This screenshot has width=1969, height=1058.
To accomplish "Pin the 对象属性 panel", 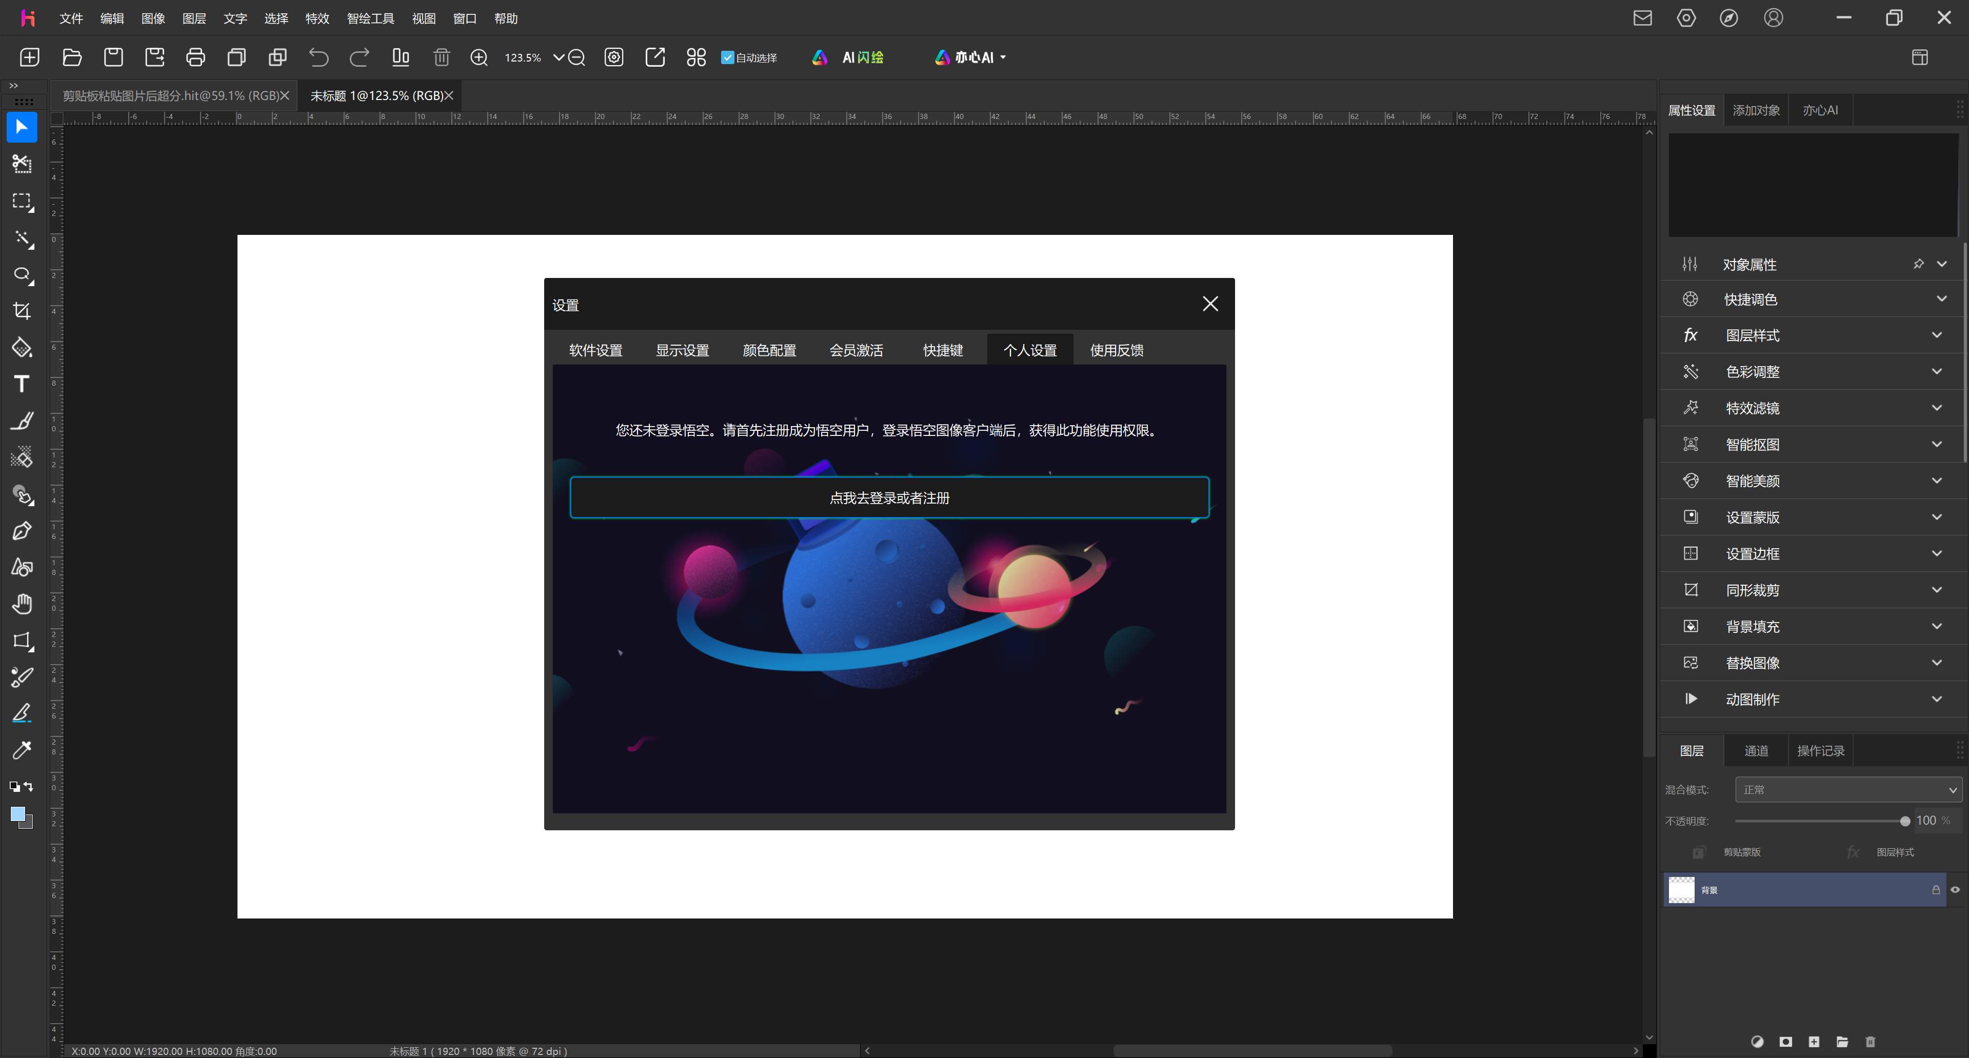I will tap(1918, 264).
